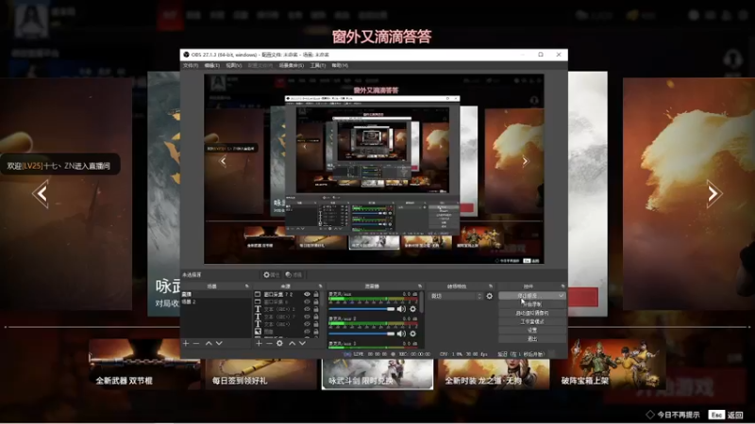
Task: Open the 视图(V) menu
Action: [x=233, y=65]
